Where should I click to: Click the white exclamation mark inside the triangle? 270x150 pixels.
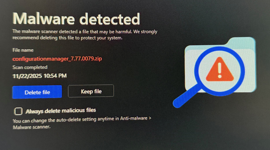coord(220,70)
